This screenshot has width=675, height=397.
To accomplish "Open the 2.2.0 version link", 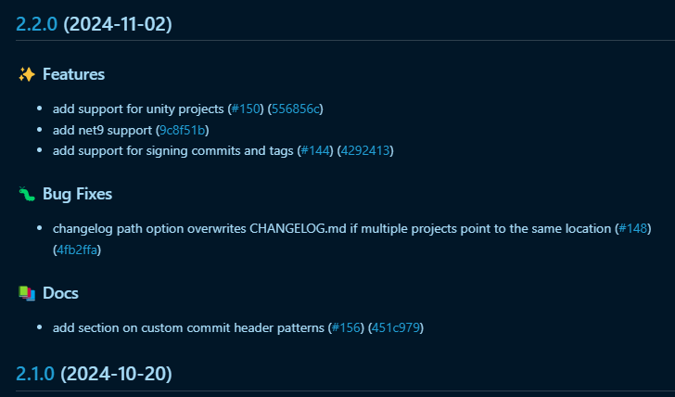I will pyautogui.click(x=36, y=24).
